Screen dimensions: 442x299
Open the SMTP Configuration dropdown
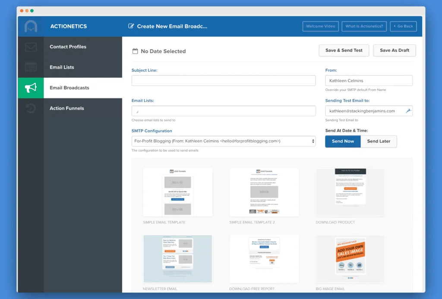[224, 141]
